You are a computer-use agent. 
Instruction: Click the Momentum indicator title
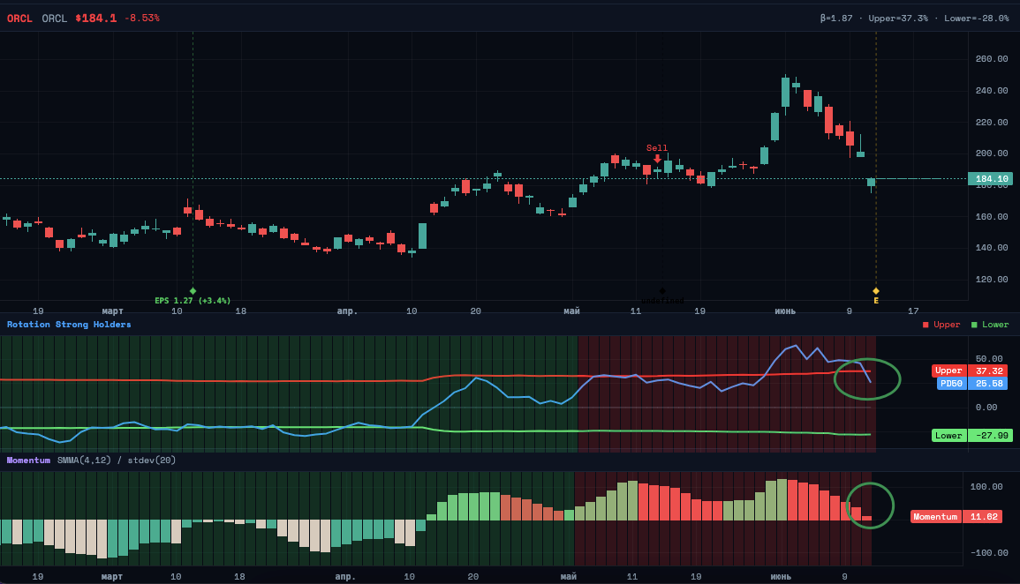click(28, 460)
